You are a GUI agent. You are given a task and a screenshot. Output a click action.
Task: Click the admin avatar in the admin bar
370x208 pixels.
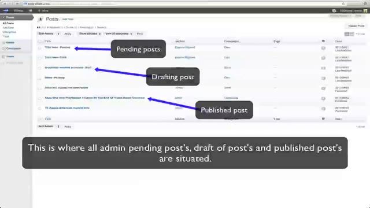(365, 10)
